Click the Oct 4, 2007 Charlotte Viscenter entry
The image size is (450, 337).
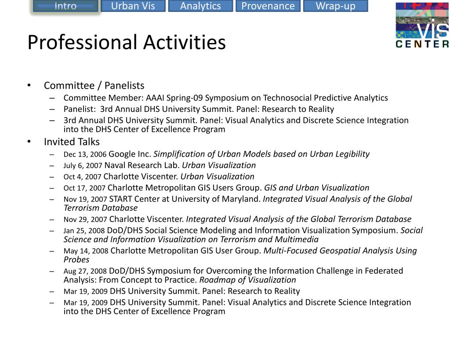point(159,176)
